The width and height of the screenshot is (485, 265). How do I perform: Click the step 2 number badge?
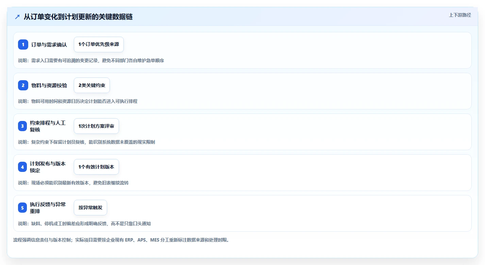(x=23, y=85)
